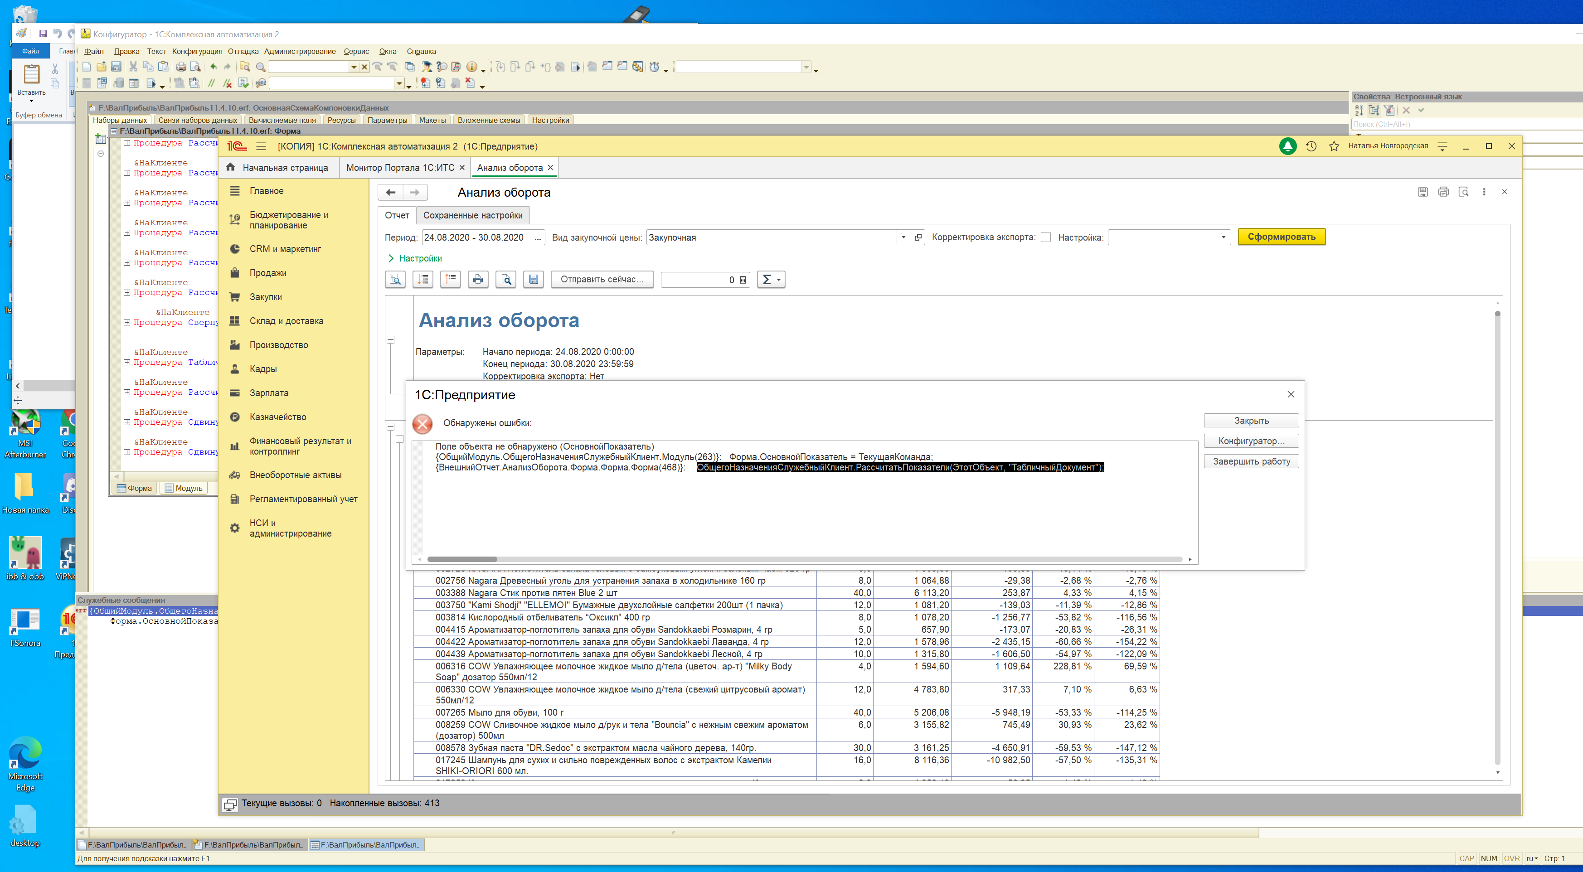The width and height of the screenshot is (1583, 872).
Task: Open the Вид закупочной цены dropdown
Action: click(x=903, y=237)
